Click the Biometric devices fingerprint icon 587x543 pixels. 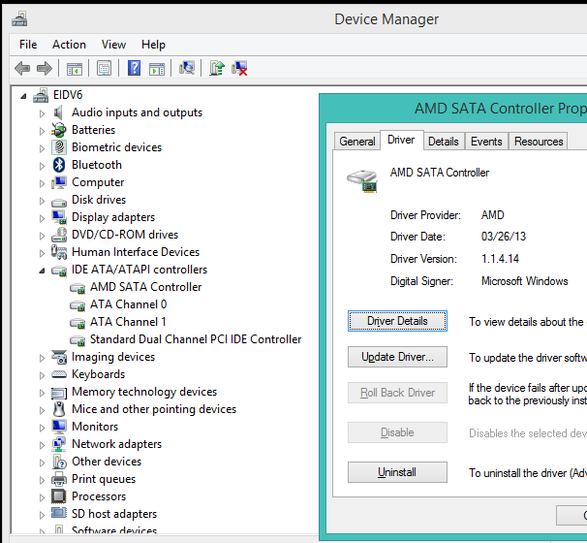tap(59, 147)
